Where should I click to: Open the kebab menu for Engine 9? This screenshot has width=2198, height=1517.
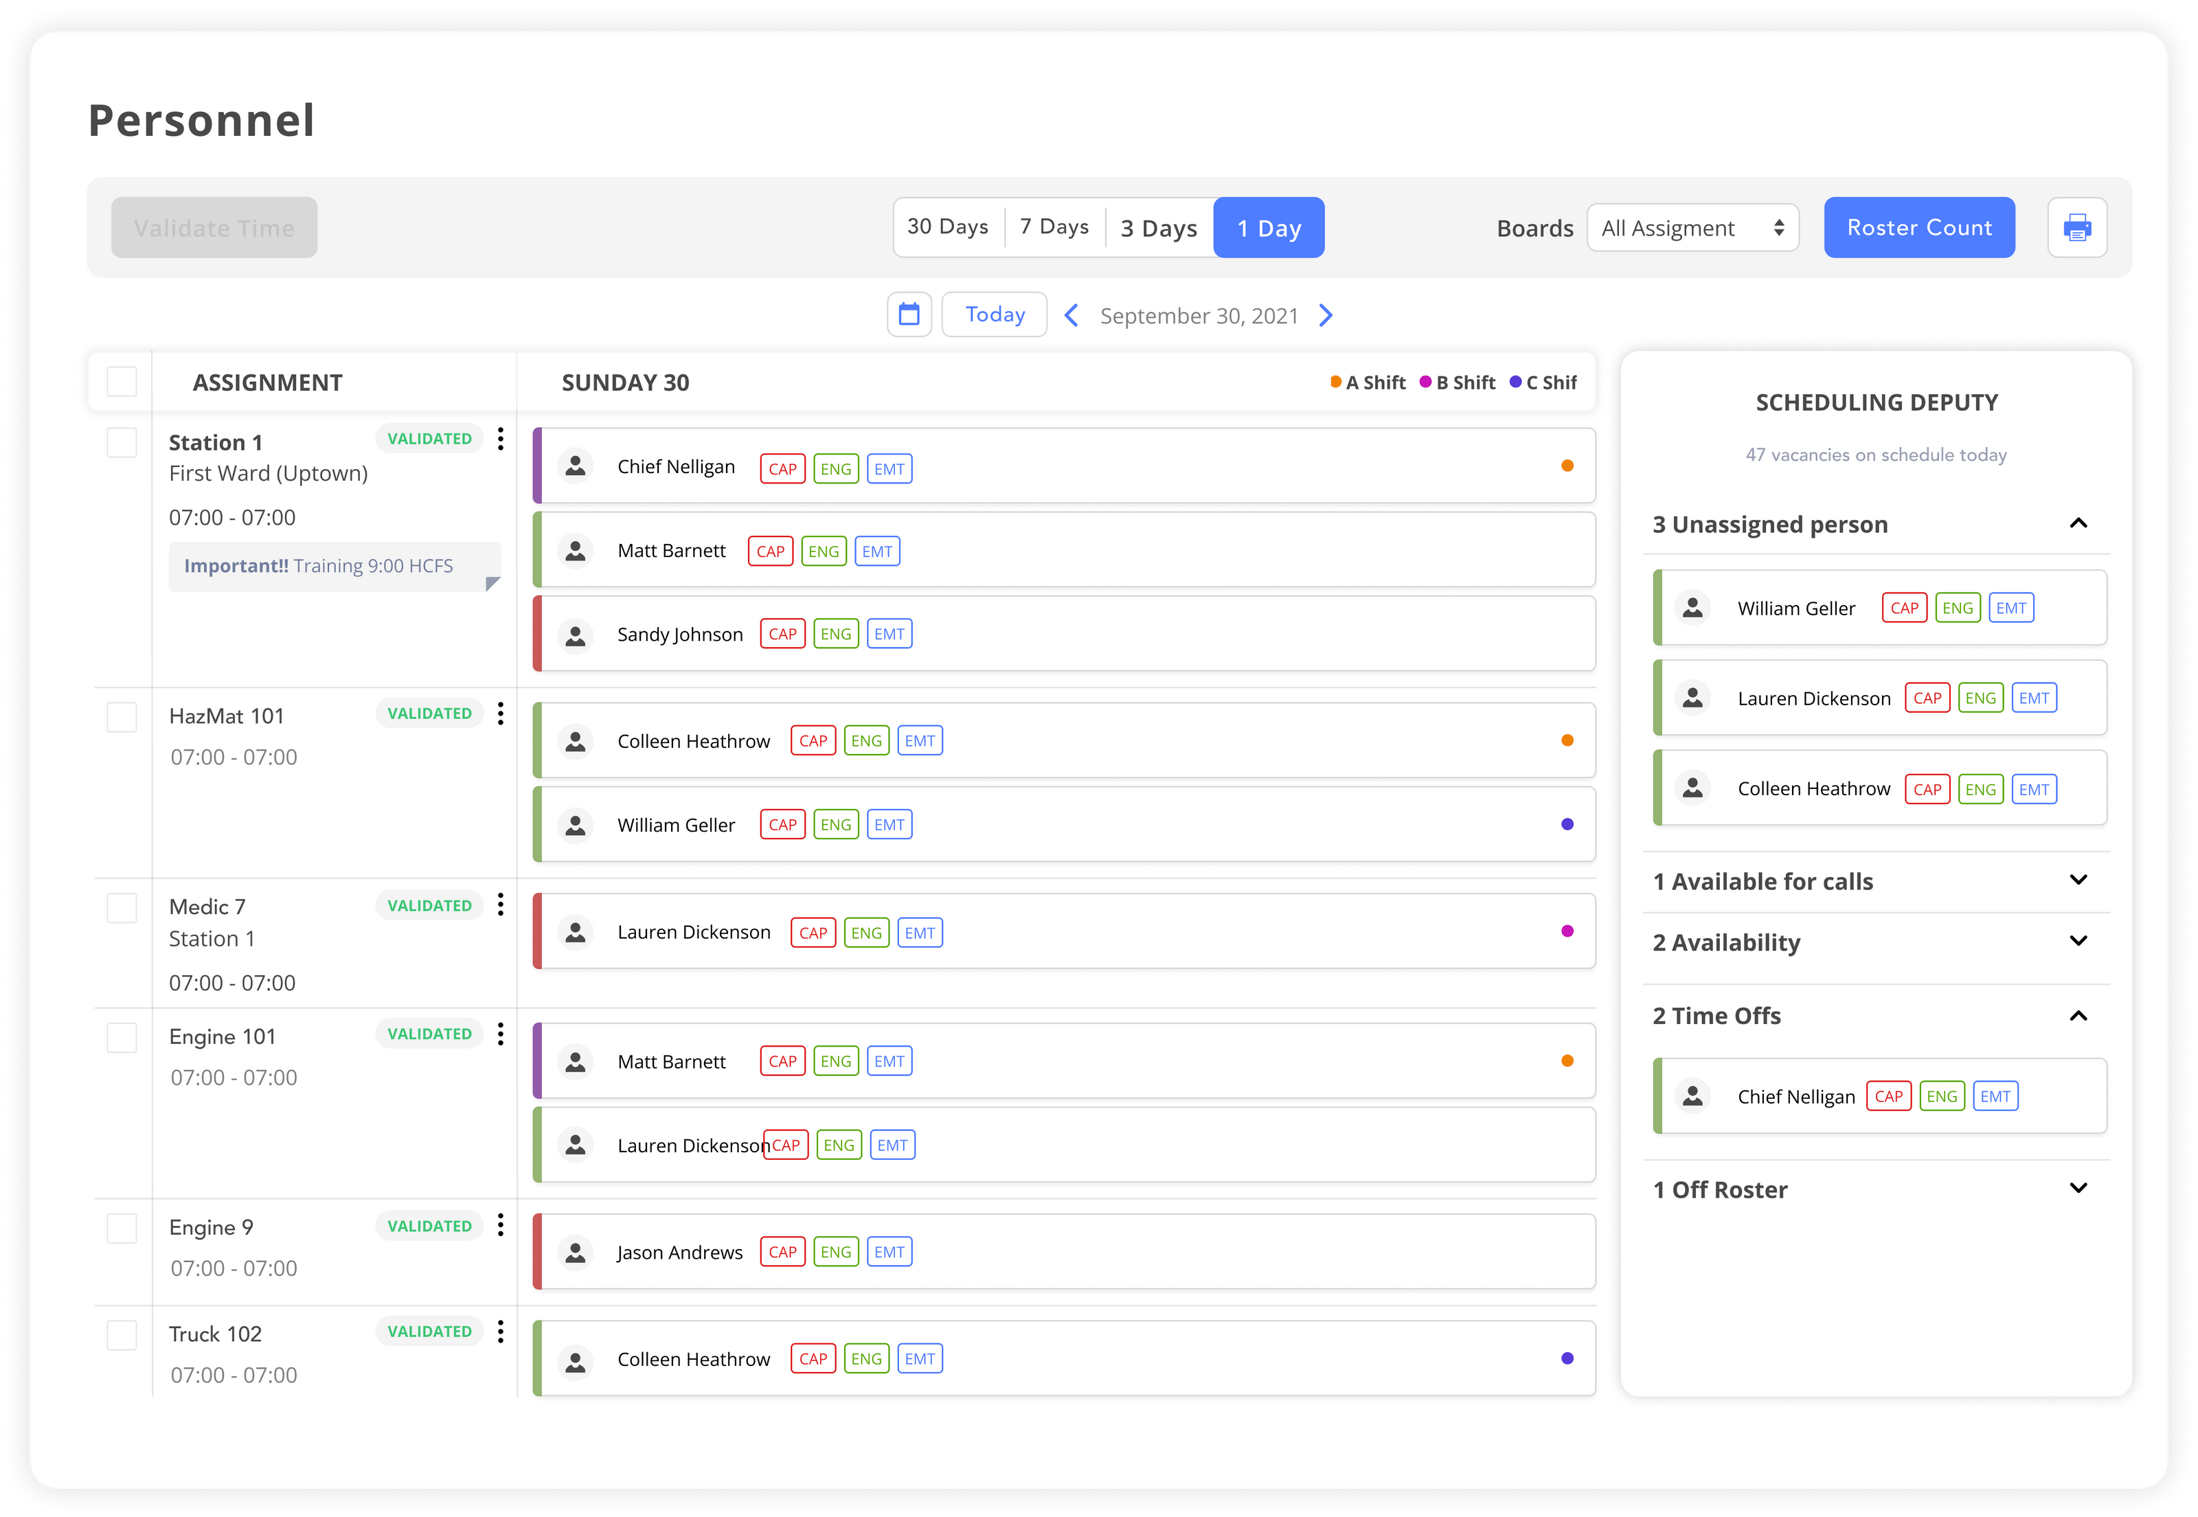pos(501,1225)
